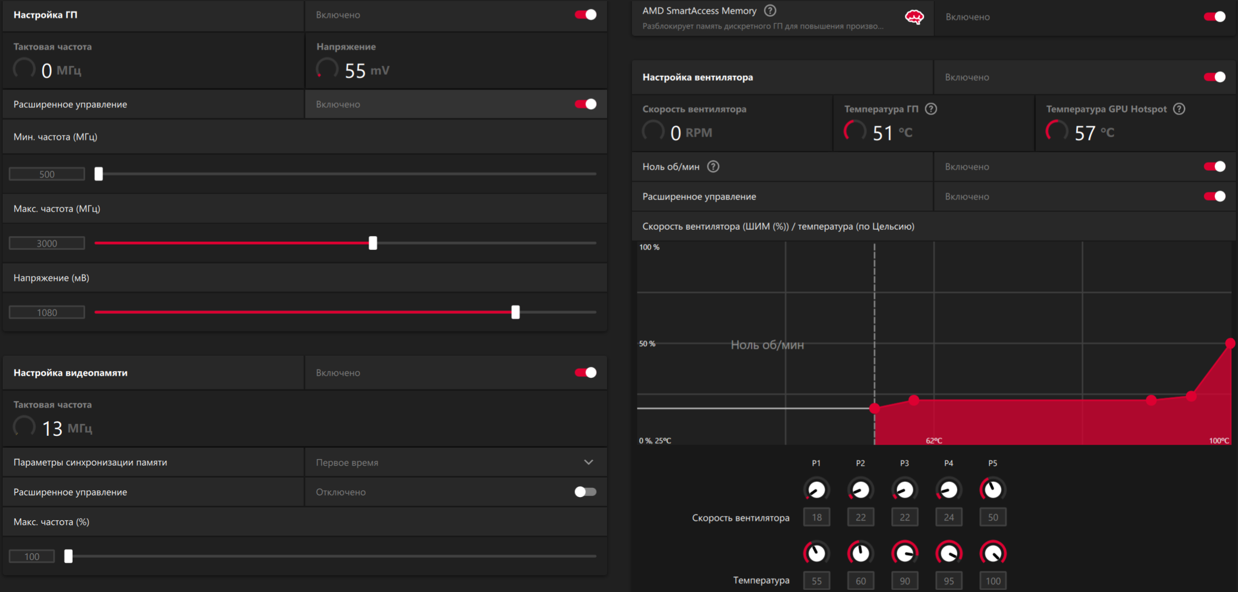Click help icon beside Ноль об/мин
Viewport: 1238px width, 592px height.
coord(713,166)
